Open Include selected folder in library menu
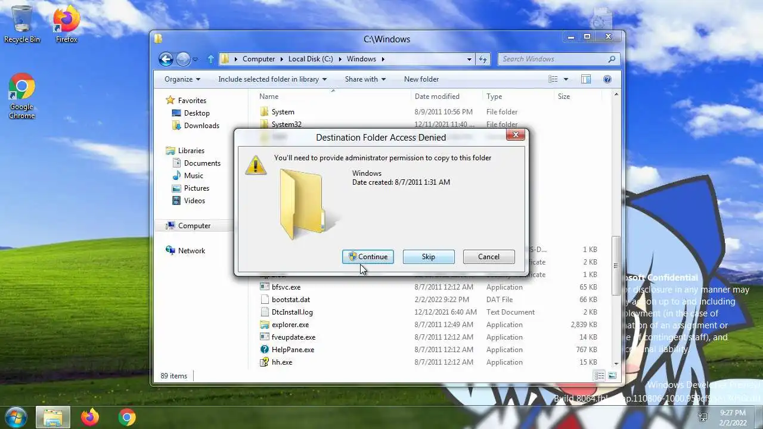 tap(272, 79)
